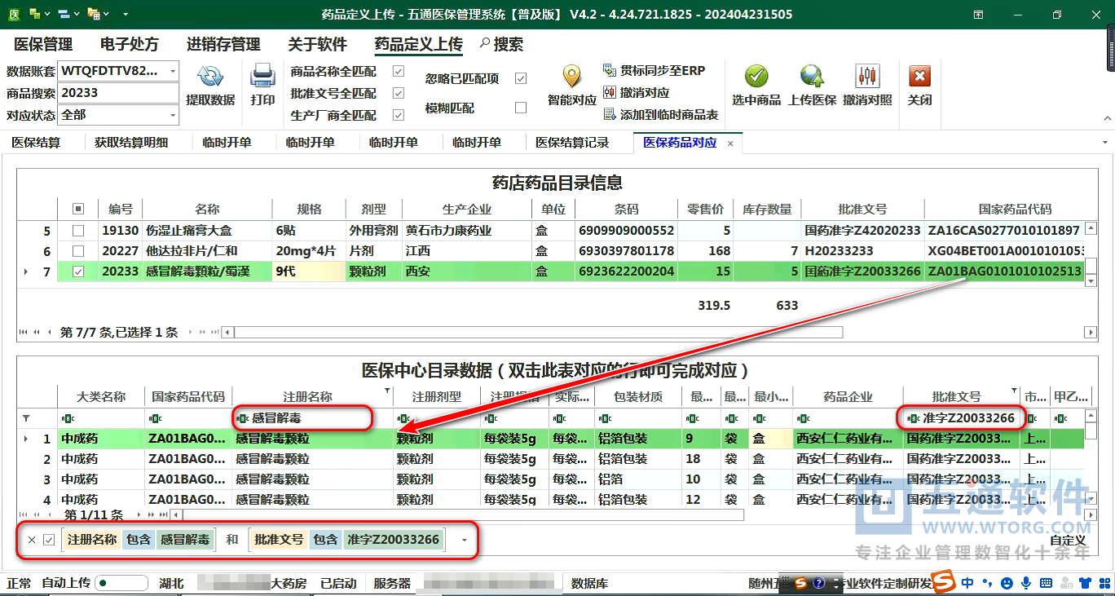Click the 撤消对照 candlestick icon
Screen dimensions: 1115x596
point(867,77)
